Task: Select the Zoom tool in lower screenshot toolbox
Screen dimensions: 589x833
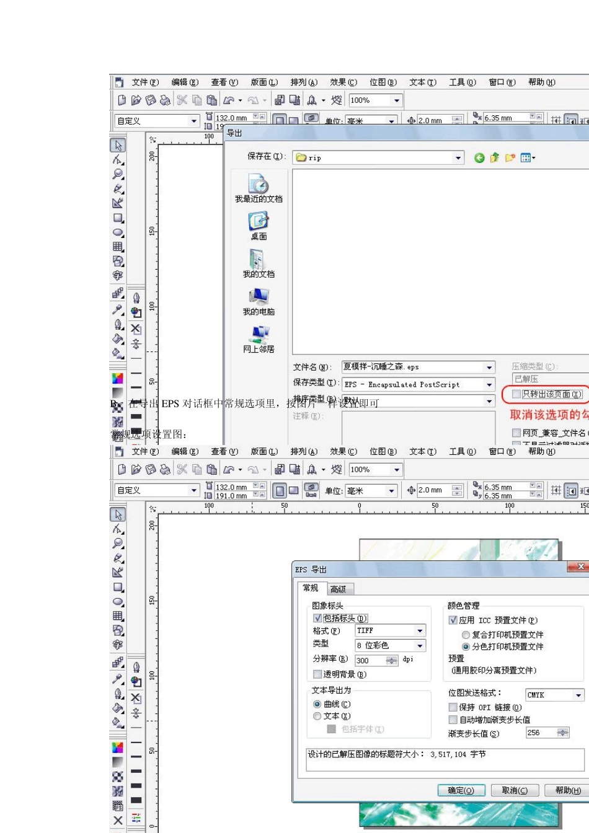Action: coord(118,544)
